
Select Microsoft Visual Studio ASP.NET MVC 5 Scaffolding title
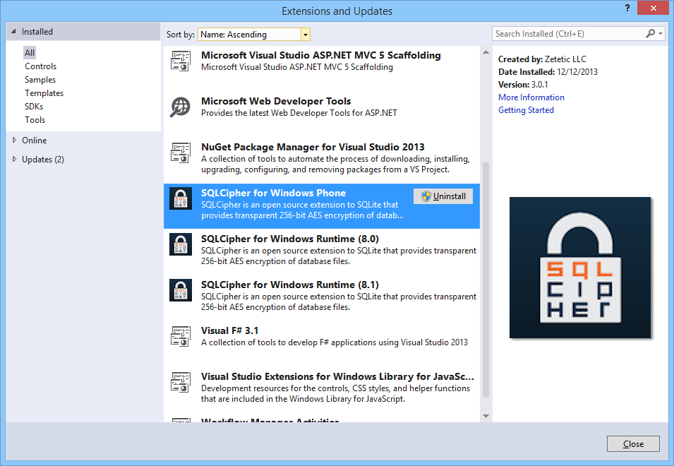coord(320,56)
